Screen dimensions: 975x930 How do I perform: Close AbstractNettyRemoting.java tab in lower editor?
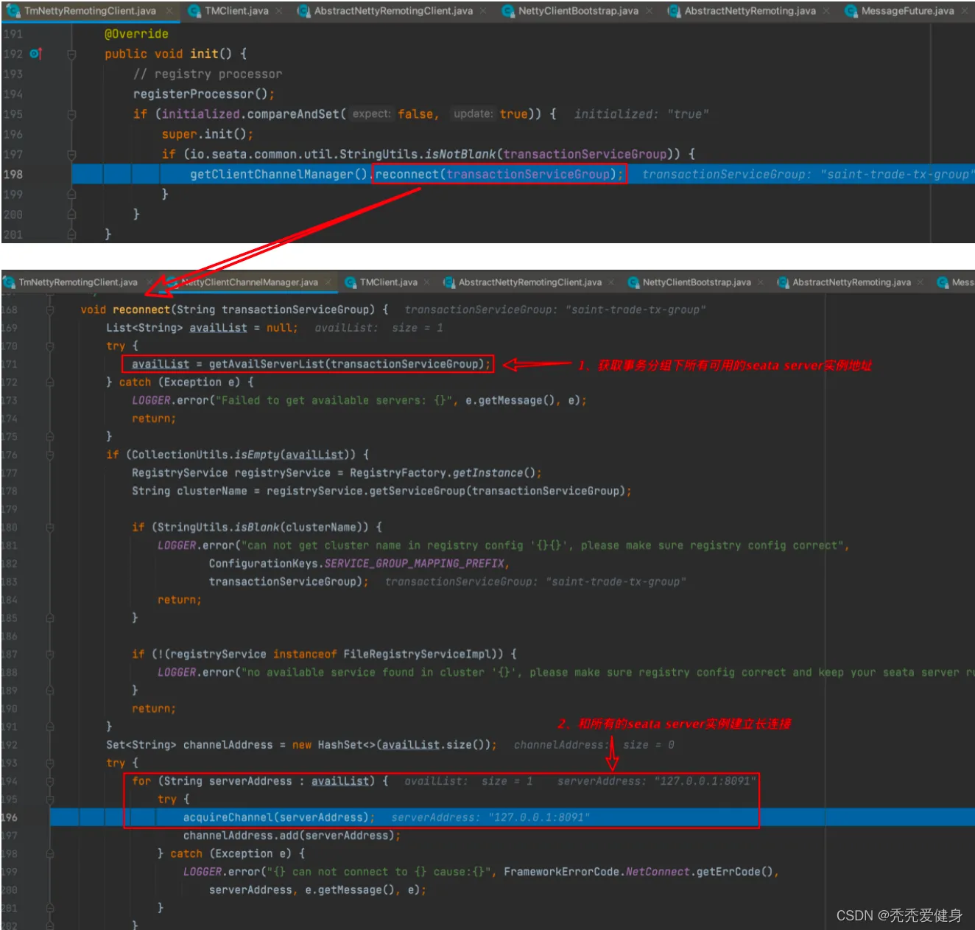[921, 282]
